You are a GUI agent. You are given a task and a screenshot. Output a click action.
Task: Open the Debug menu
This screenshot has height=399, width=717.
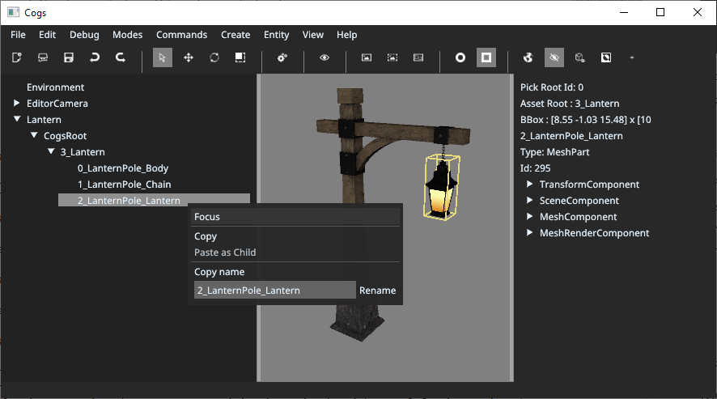[x=84, y=35]
